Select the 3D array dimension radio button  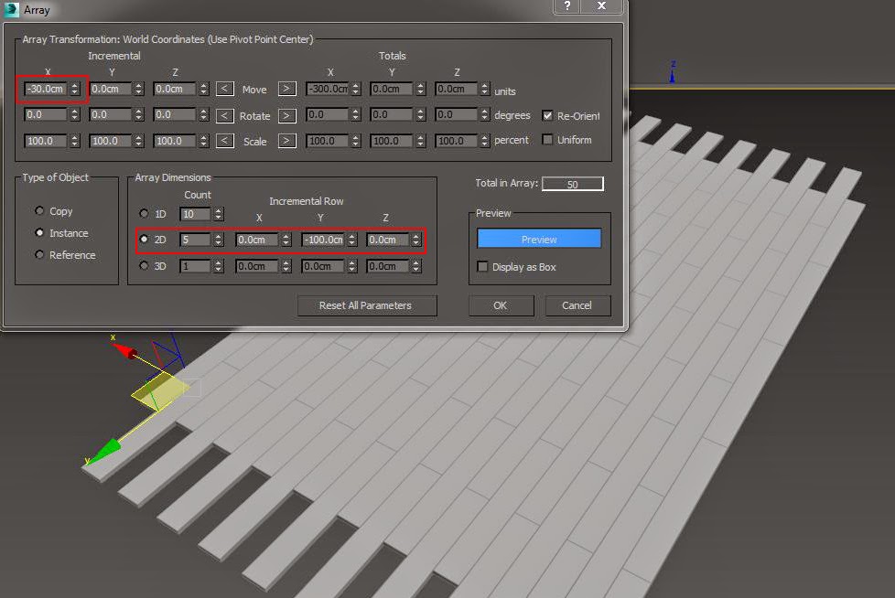(x=144, y=266)
